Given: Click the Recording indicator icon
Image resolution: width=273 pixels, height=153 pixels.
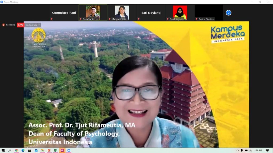Looking at the screenshot, I should 3,25.
